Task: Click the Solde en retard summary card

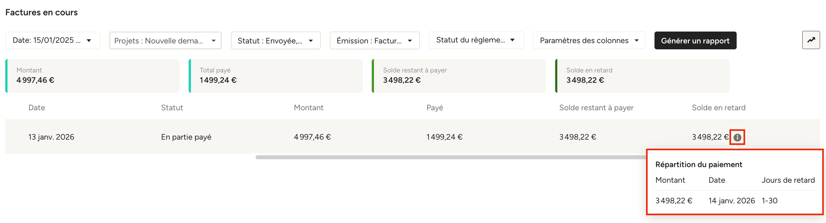Action: click(x=642, y=76)
